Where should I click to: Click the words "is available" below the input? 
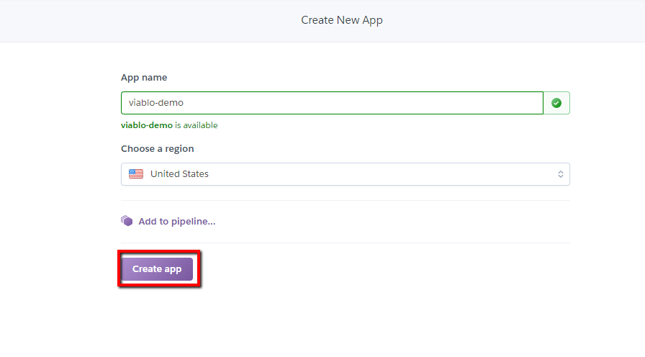click(x=196, y=125)
